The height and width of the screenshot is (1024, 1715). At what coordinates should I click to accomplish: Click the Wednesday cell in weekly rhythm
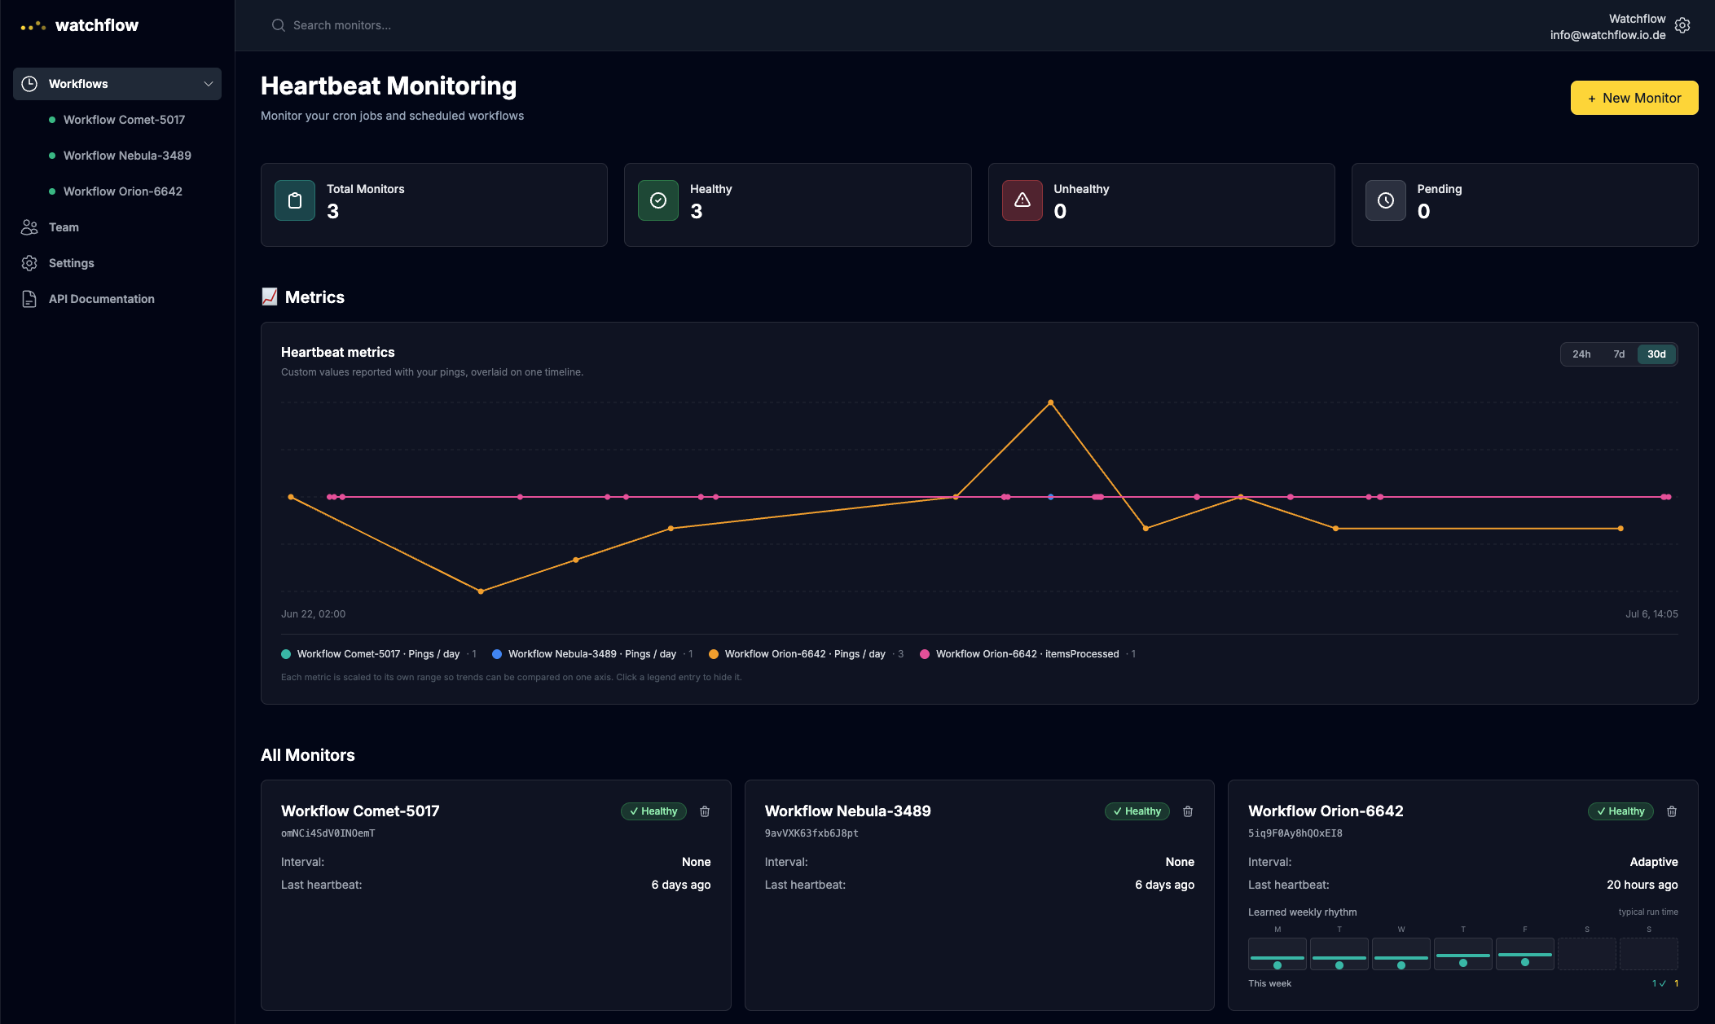pos(1401,954)
